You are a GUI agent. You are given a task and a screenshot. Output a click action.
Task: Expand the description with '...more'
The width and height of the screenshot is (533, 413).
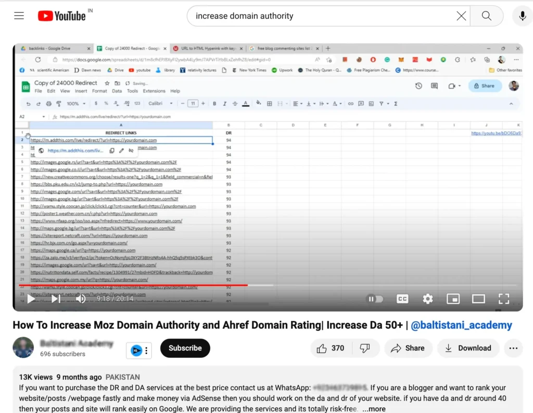coord(374,409)
